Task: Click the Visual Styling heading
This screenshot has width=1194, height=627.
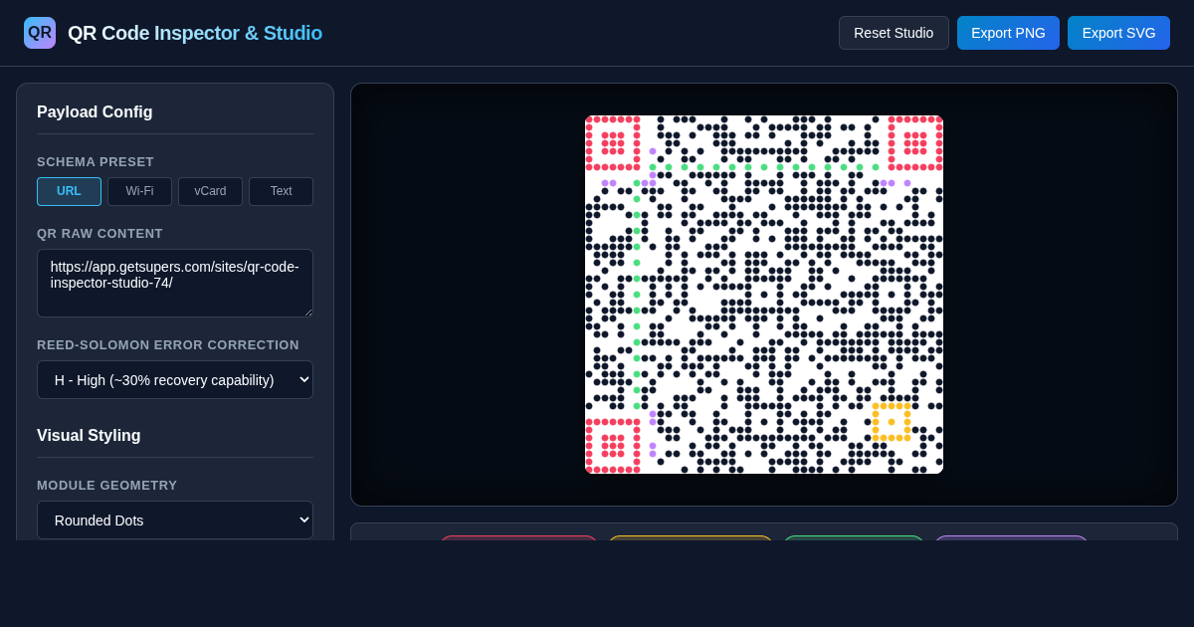Action: pos(89,435)
